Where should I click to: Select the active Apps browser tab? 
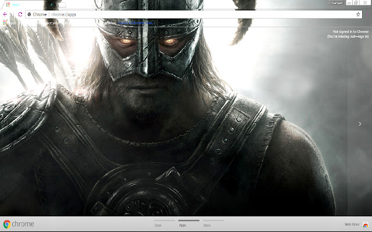point(28,5)
